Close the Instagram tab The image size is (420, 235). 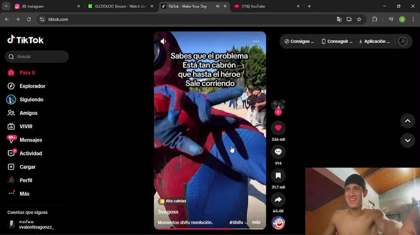(x=79, y=6)
